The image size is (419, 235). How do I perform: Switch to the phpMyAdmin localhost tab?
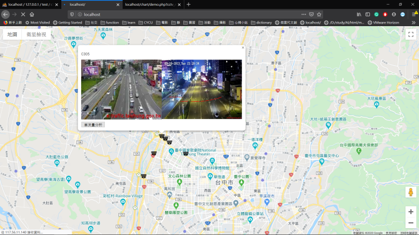(30, 5)
